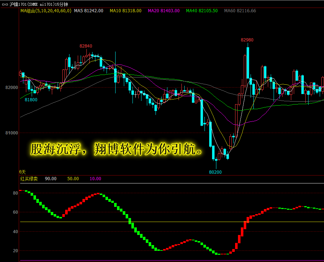324x262 pixels.
Task: Click the 6天 time span label
Action: [x=22, y=172]
